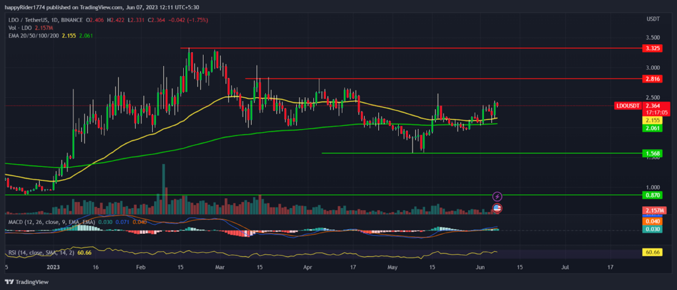Click the L2.331 low value in header
The height and width of the screenshot is (290, 677).
click(136, 20)
